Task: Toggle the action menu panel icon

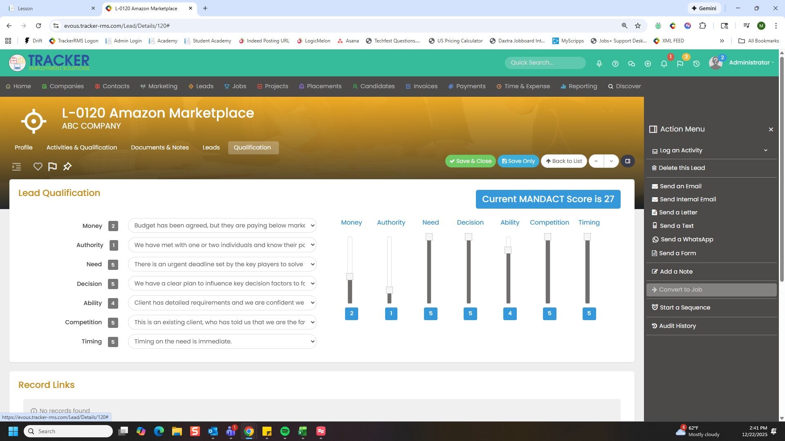Action: [628, 161]
